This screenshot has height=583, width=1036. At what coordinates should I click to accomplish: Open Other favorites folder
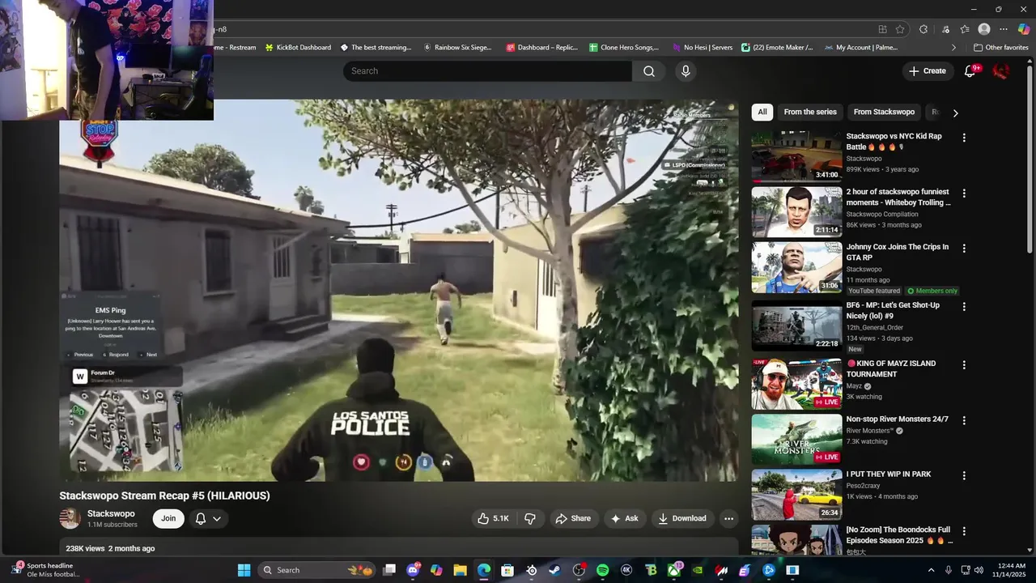(x=1000, y=48)
